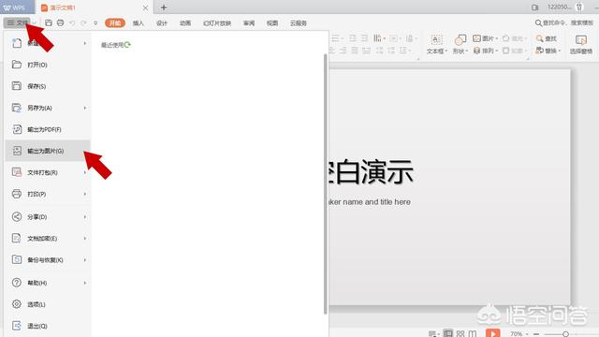
Task: Switch to reading view book icon
Action: pyautogui.click(x=473, y=333)
